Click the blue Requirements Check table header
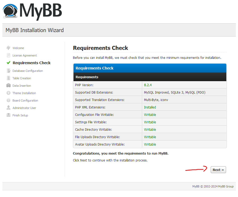Image resolution: width=238 pixels, height=197 pixels. 150,68
